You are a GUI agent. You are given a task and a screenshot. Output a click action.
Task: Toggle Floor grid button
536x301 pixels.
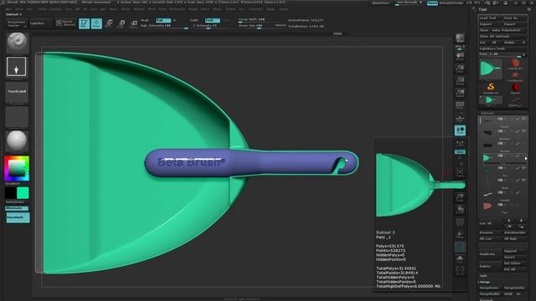(460, 118)
